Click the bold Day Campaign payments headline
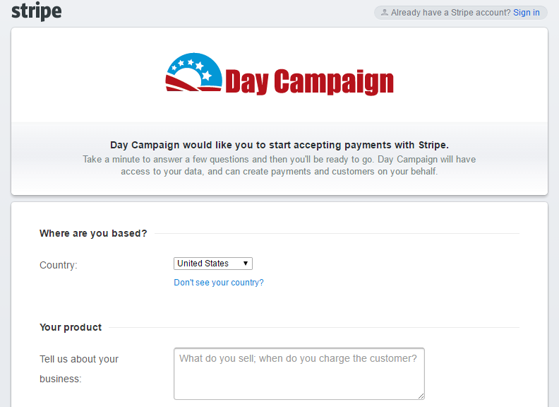This screenshot has width=559, height=407. 279,145
